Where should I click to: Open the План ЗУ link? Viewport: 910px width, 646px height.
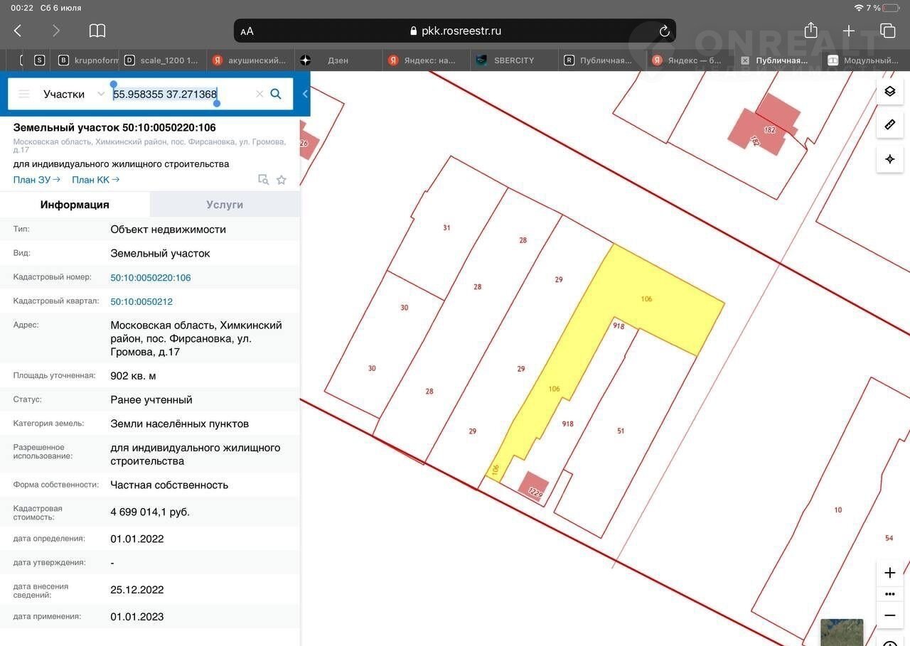tap(36, 180)
